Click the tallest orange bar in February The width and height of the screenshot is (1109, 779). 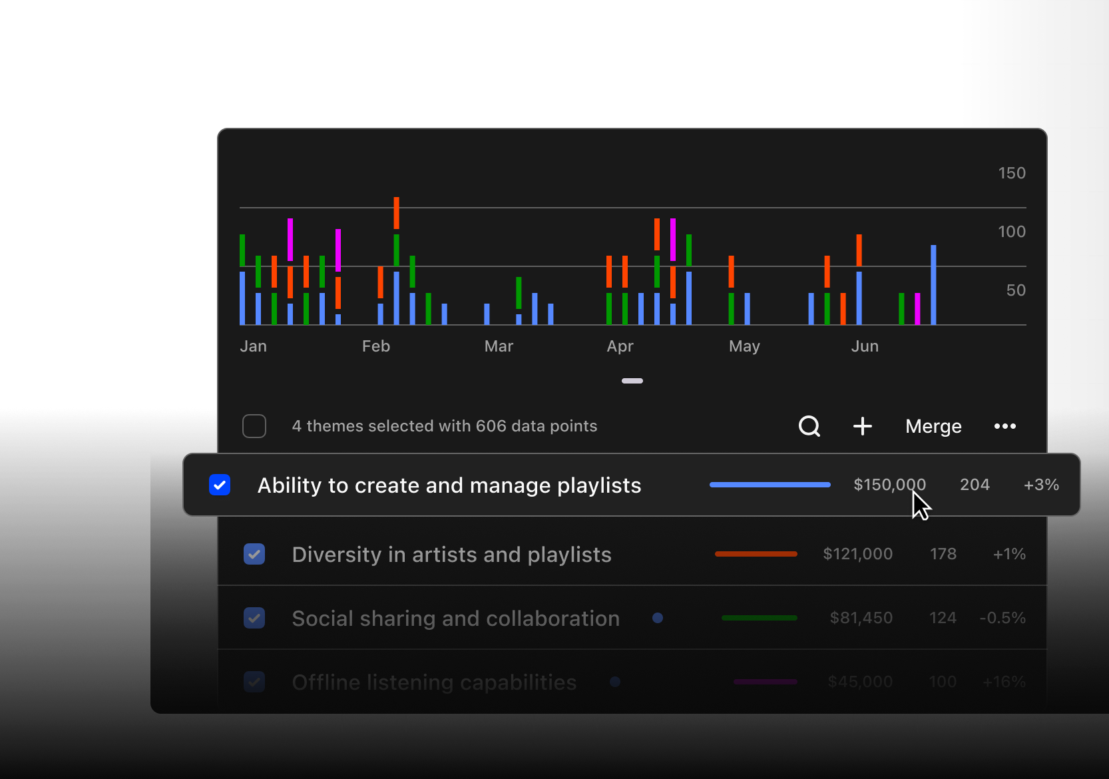[396, 213]
